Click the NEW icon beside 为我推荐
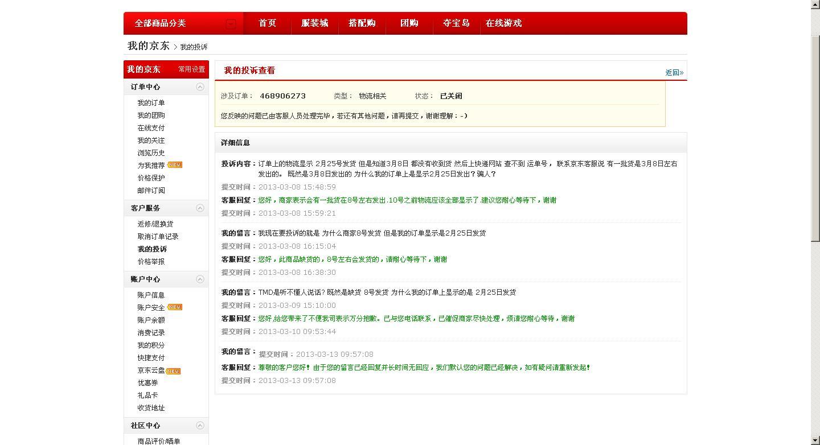This screenshot has height=445, width=820. point(174,165)
